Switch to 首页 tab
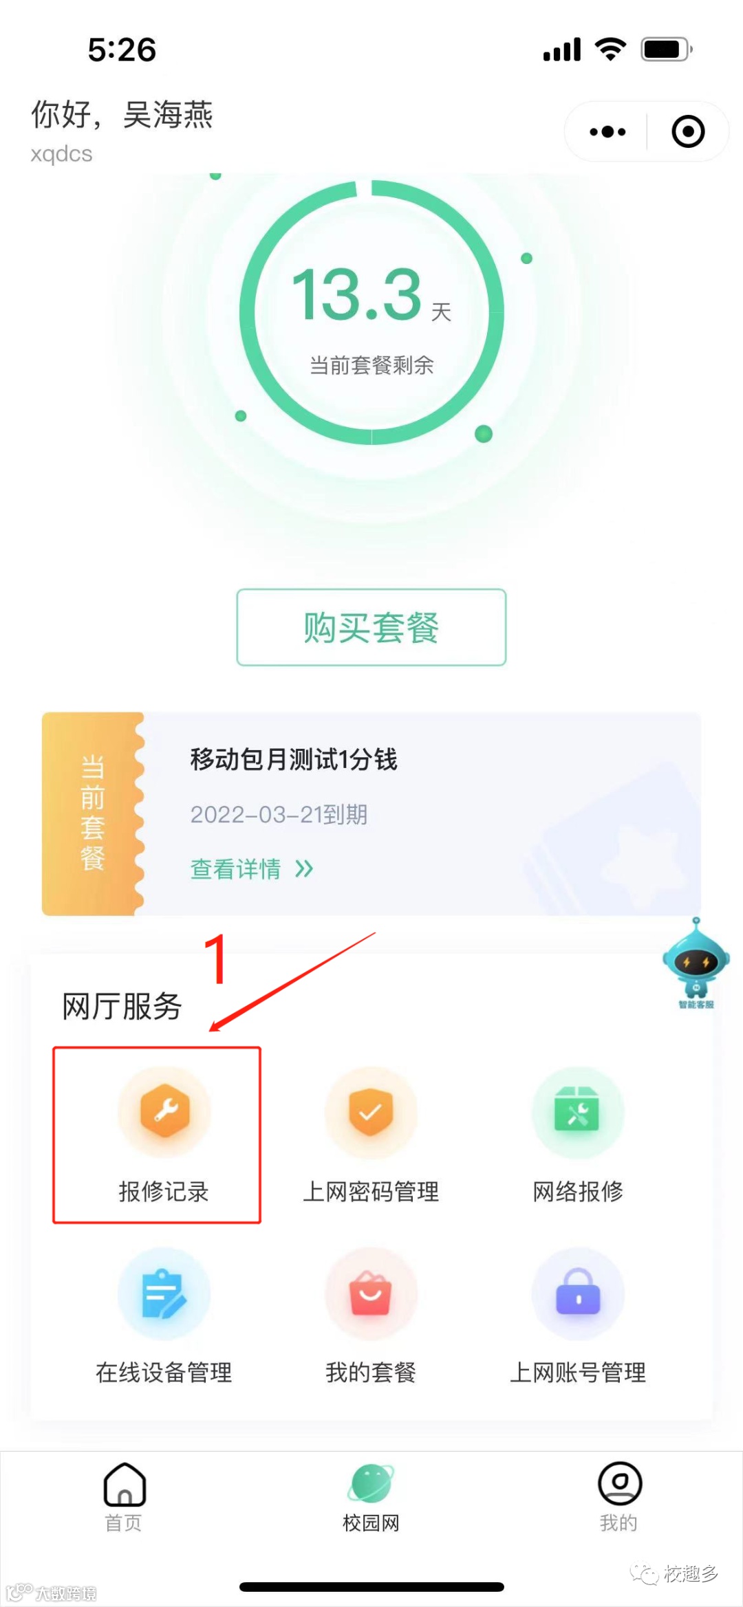Viewport: 743px width, 1607px height. pyautogui.click(x=124, y=1497)
